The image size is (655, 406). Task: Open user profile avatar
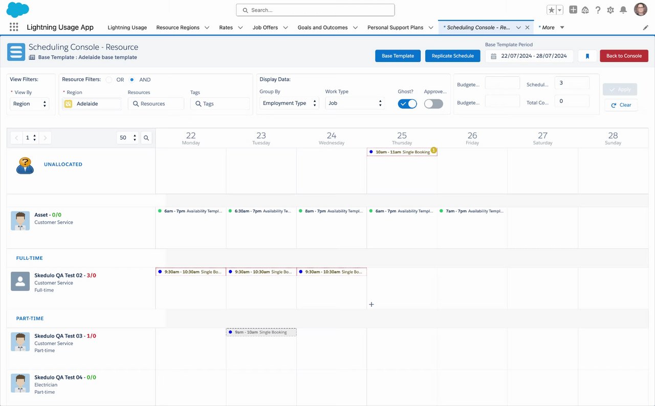641,9
